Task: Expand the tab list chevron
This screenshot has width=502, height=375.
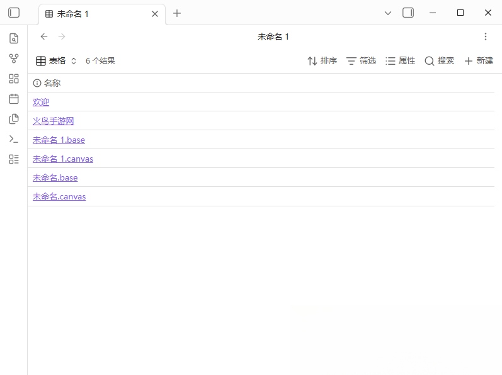Action: tap(388, 13)
